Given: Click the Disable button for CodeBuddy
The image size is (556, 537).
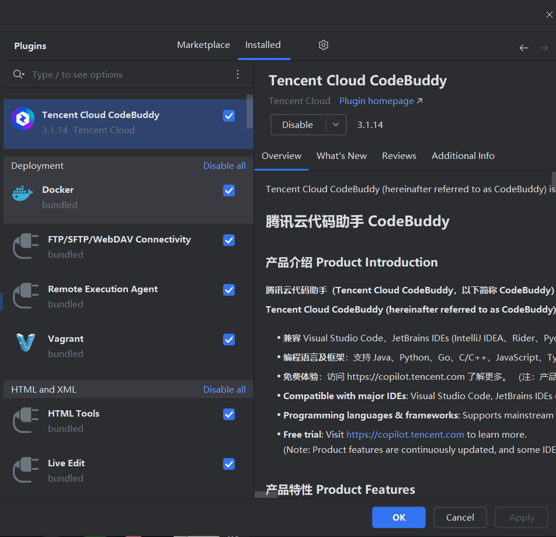Looking at the screenshot, I should [298, 125].
